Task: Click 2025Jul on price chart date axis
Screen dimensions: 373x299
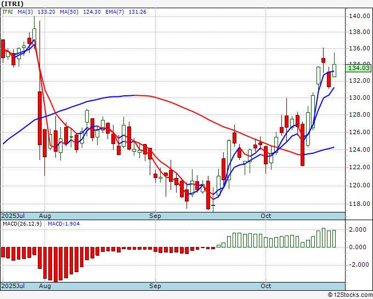Action: (13, 216)
